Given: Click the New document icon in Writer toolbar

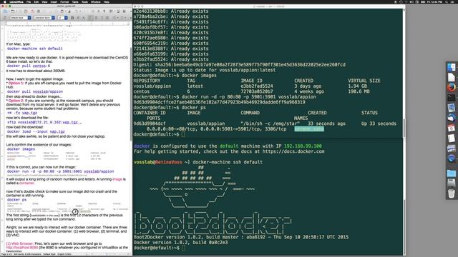Looking at the screenshot, I should (x=6, y=11).
